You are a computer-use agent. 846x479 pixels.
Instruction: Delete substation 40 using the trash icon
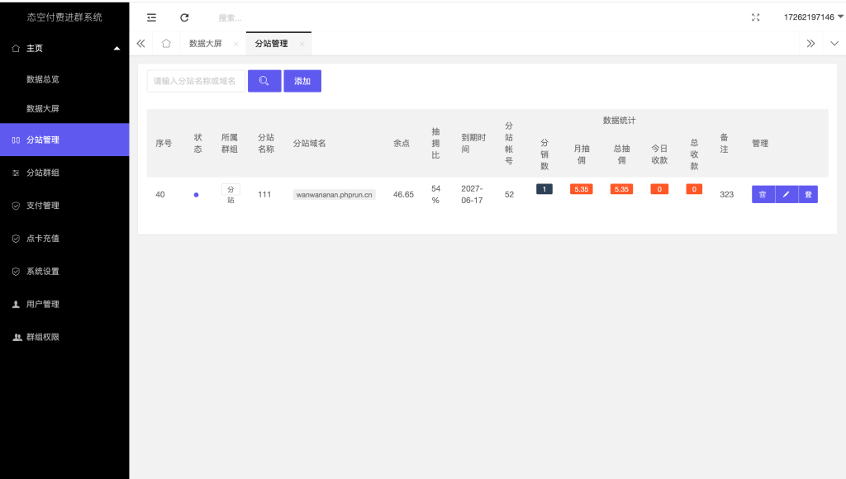(x=763, y=194)
